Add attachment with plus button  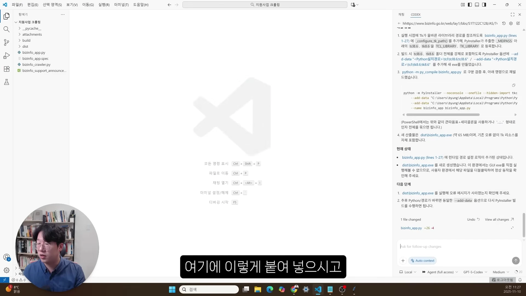[x=403, y=261]
